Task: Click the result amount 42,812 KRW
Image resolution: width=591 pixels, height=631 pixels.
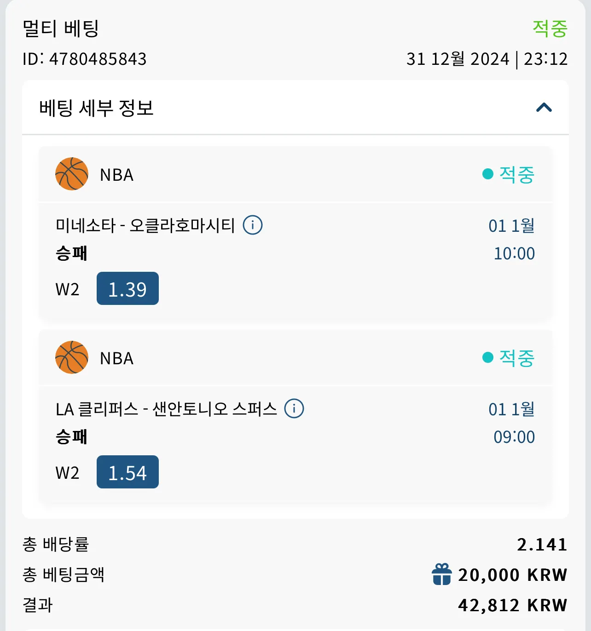Action: [x=513, y=605]
